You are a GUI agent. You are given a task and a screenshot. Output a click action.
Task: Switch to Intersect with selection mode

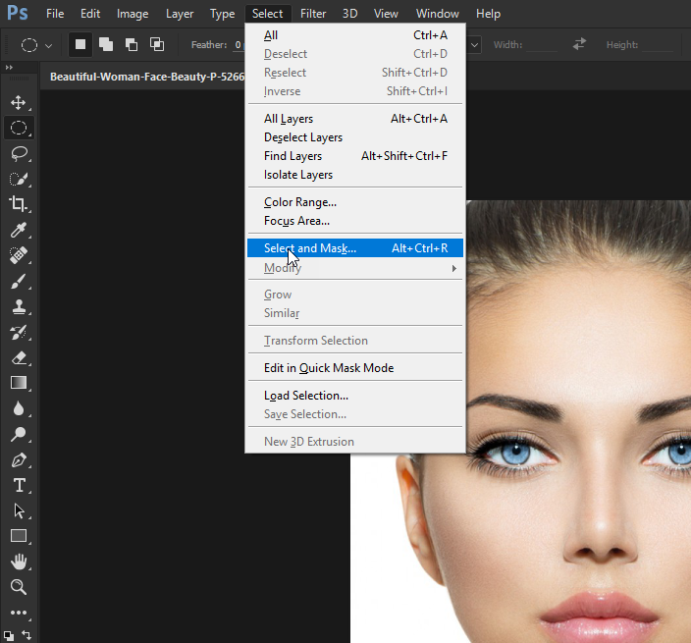(x=157, y=44)
